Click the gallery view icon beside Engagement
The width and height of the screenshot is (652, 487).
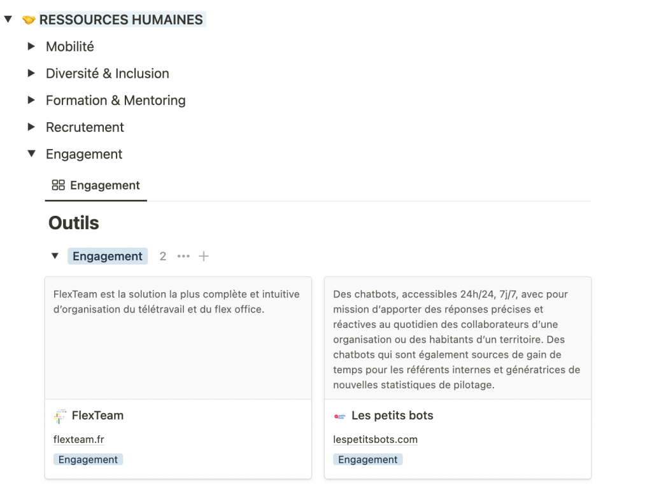point(57,185)
